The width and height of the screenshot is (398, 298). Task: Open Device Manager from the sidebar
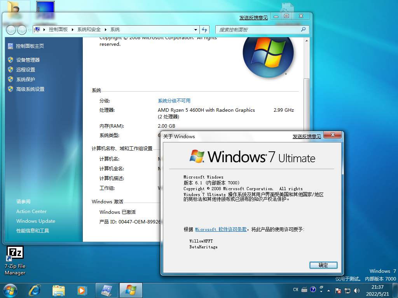tap(28, 60)
